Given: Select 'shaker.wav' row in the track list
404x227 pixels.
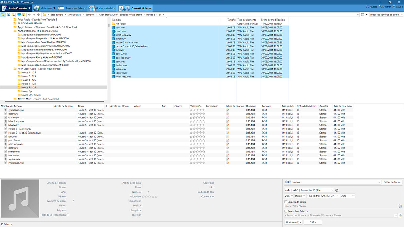Looking at the screenshot, I should coord(177,151).
